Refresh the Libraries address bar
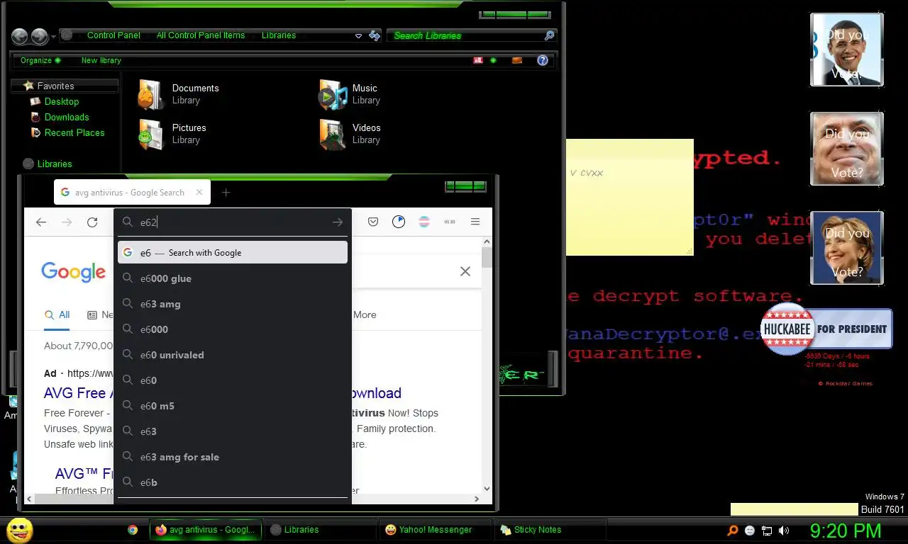 pos(375,35)
